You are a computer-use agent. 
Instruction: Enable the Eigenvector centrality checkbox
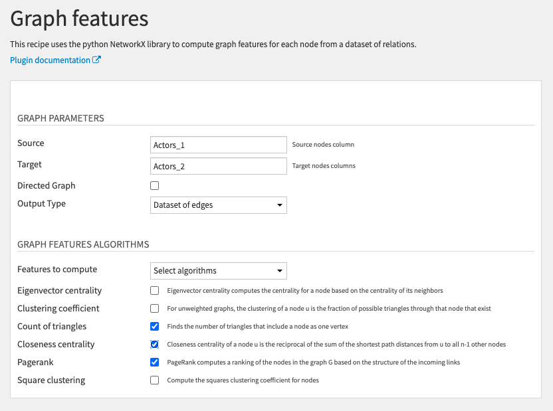pyautogui.click(x=155, y=291)
